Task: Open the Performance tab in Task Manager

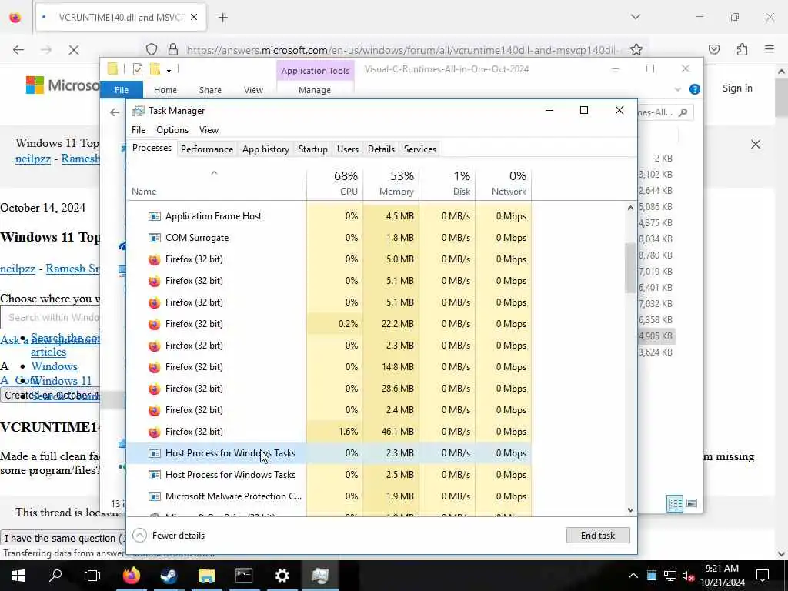Action: pos(206,149)
